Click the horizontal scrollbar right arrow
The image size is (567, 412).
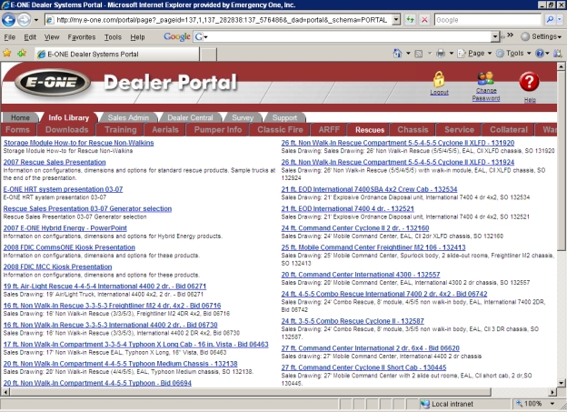point(552,392)
